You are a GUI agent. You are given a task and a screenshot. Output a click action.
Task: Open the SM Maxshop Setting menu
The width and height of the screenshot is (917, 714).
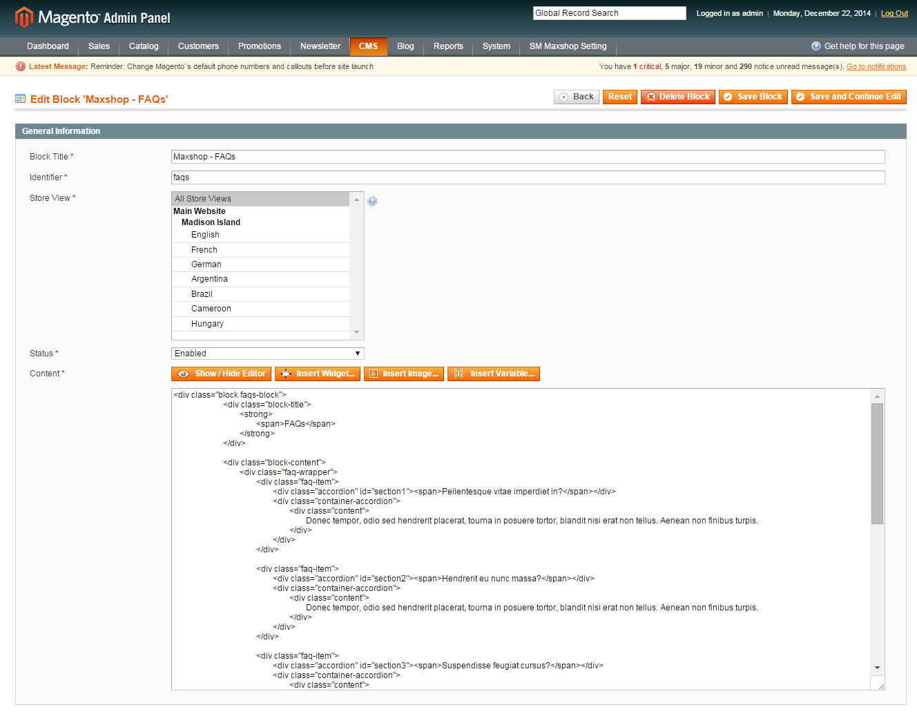click(568, 46)
